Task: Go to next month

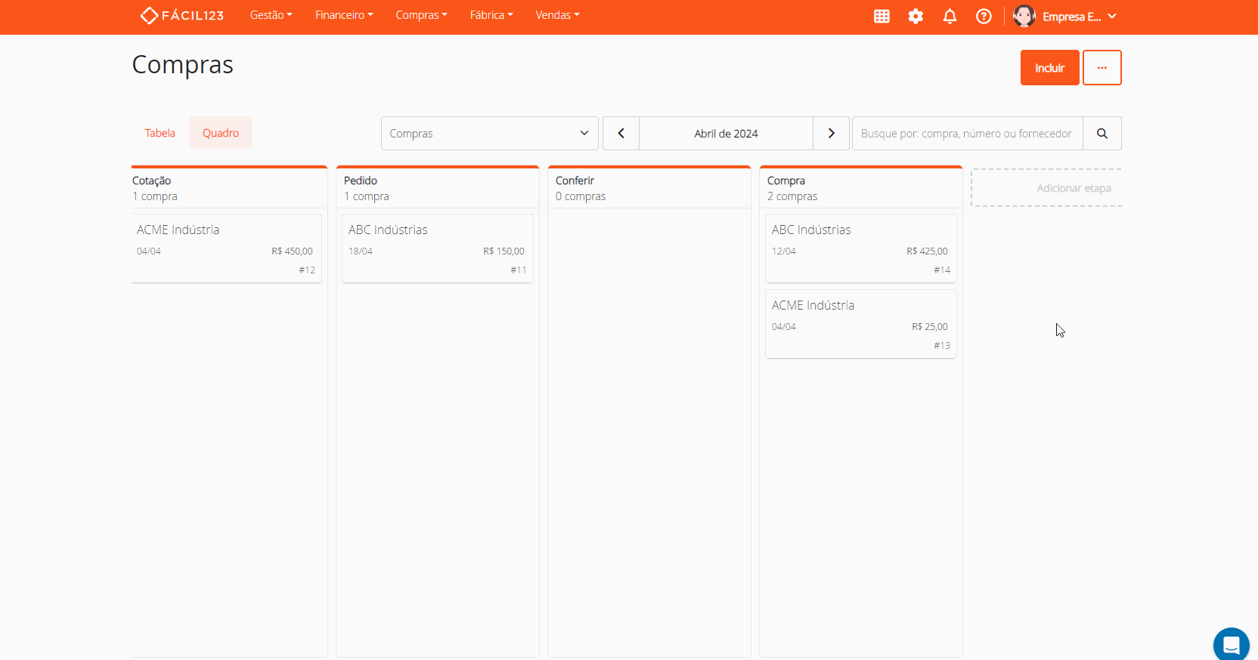Action: (831, 134)
